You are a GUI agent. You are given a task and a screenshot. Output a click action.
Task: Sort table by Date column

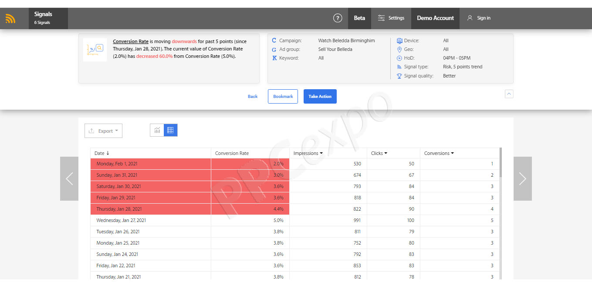pyautogui.click(x=102, y=153)
